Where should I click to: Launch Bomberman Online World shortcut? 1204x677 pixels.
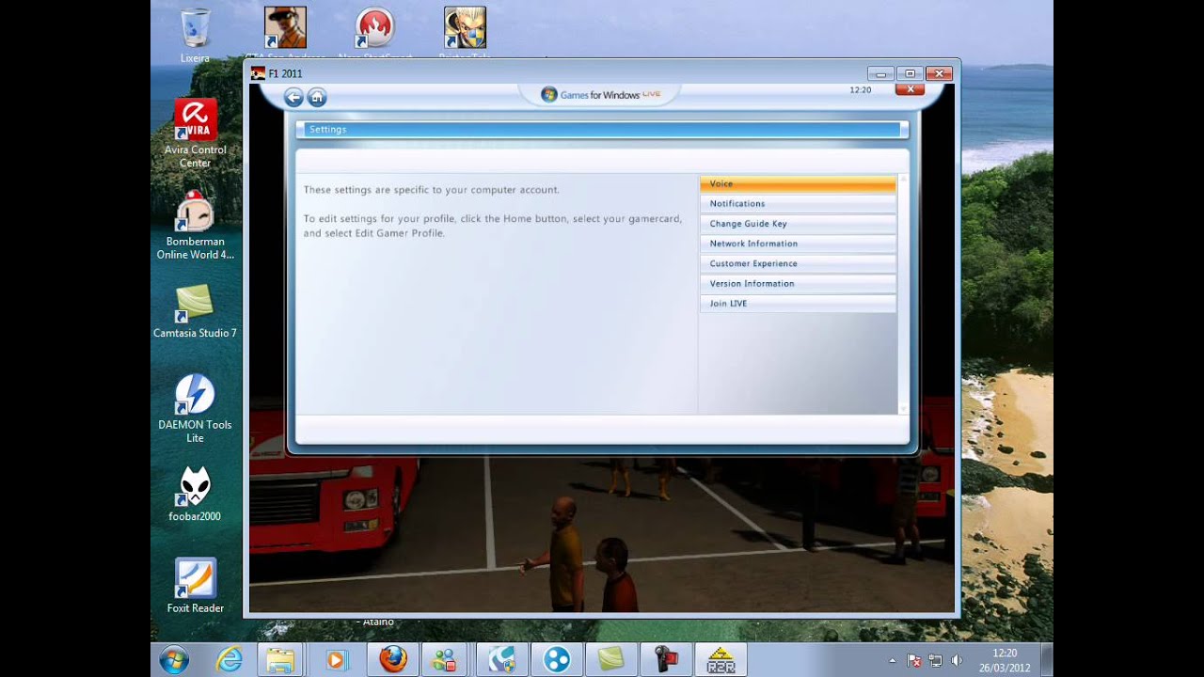pos(196,225)
